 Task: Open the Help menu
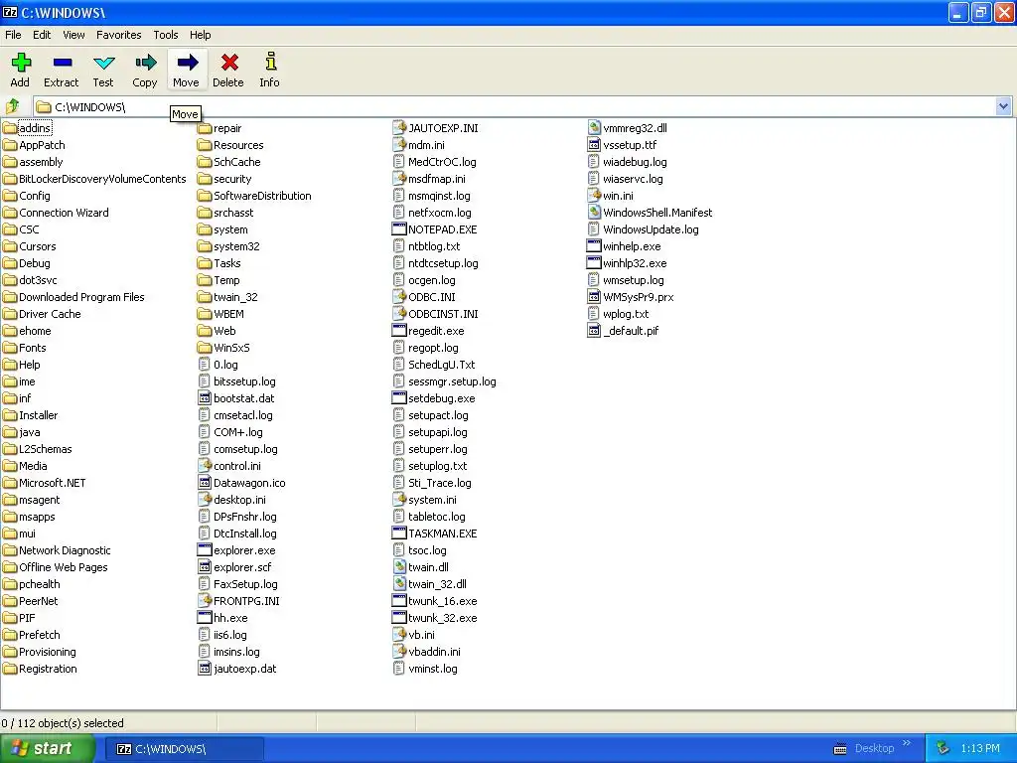tap(200, 35)
